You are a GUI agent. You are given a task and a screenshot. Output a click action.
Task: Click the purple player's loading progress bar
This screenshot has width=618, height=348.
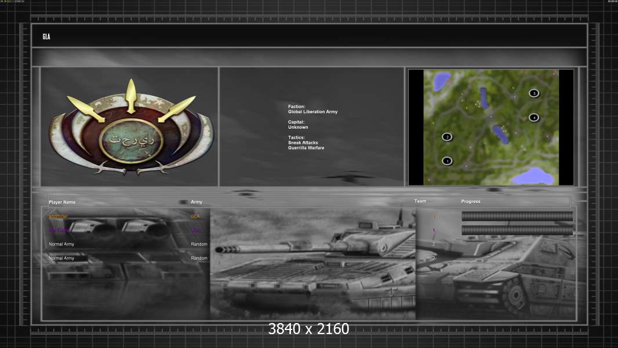pos(517,230)
